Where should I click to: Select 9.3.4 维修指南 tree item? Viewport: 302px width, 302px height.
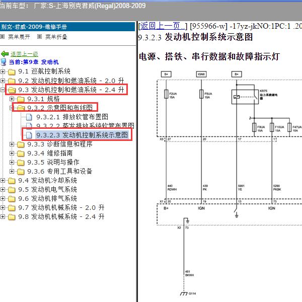(50, 153)
